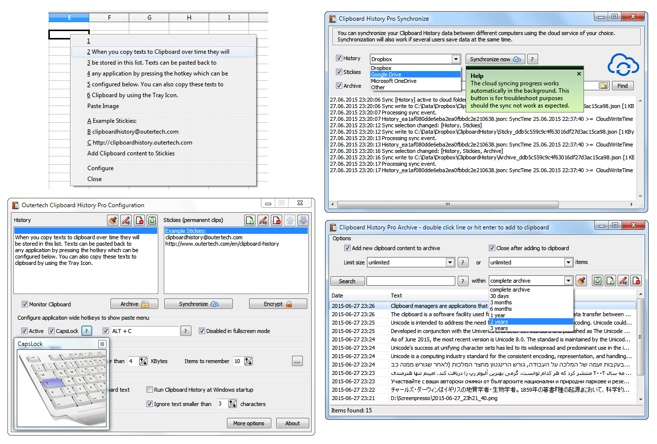Clear history with the broom icon in Configuration

[113, 220]
